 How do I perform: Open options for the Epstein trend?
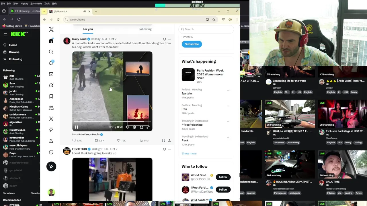point(229,90)
